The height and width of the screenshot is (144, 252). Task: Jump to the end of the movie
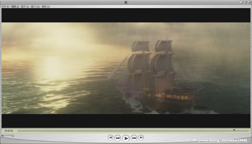(141, 138)
